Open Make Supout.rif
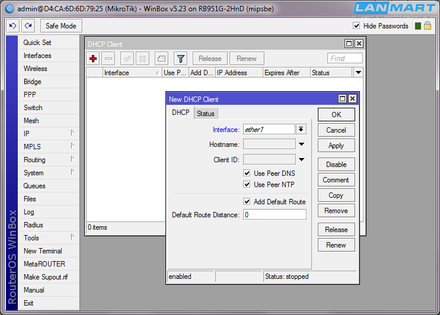This screenshot has height=315, width=440. [48, 277]
